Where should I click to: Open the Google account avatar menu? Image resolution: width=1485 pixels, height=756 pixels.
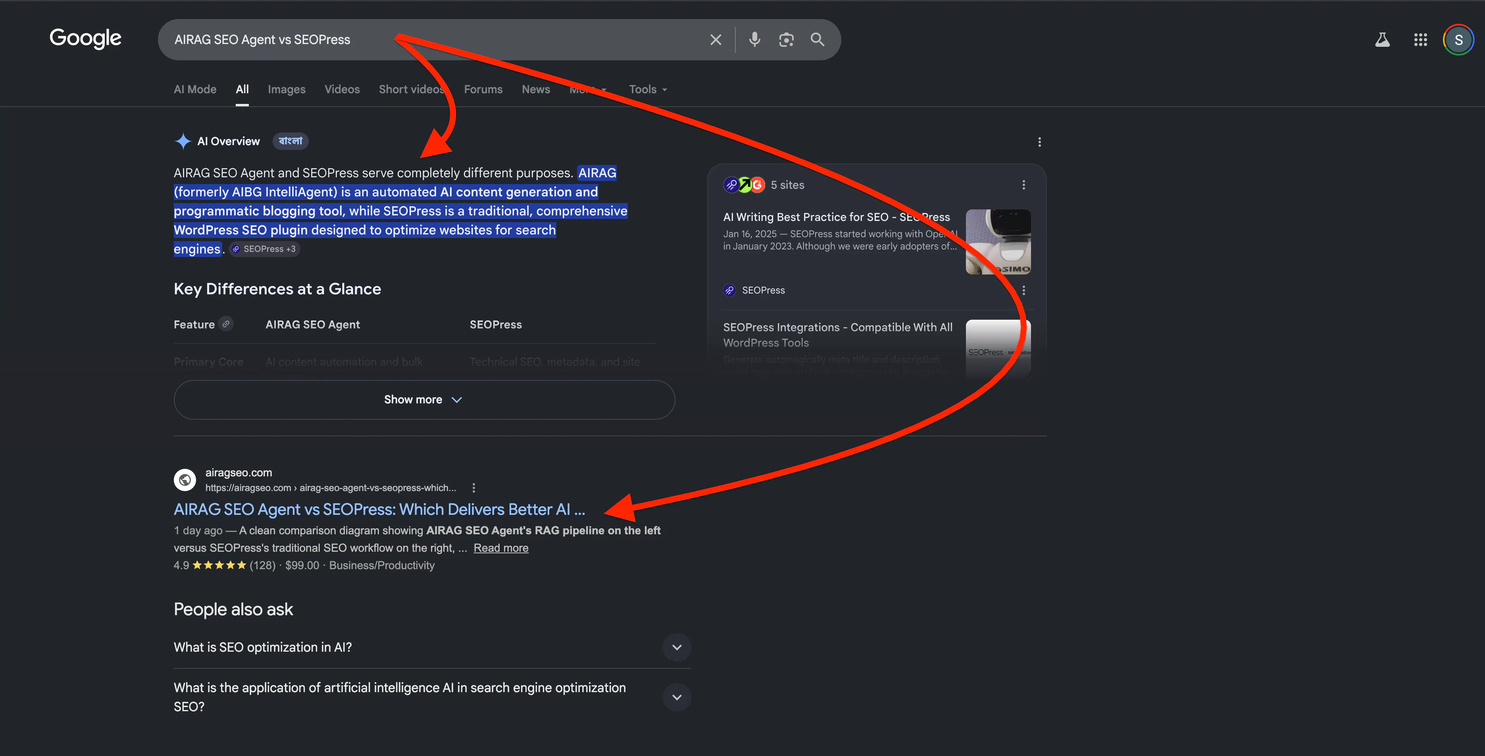tap(1458, 40)
